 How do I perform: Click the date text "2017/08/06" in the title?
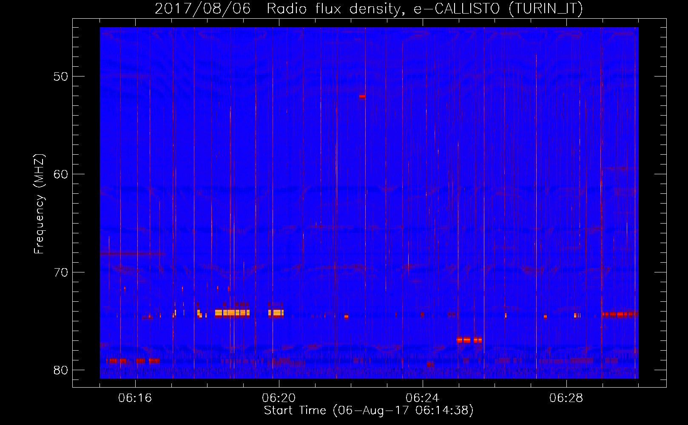(203, 8)
